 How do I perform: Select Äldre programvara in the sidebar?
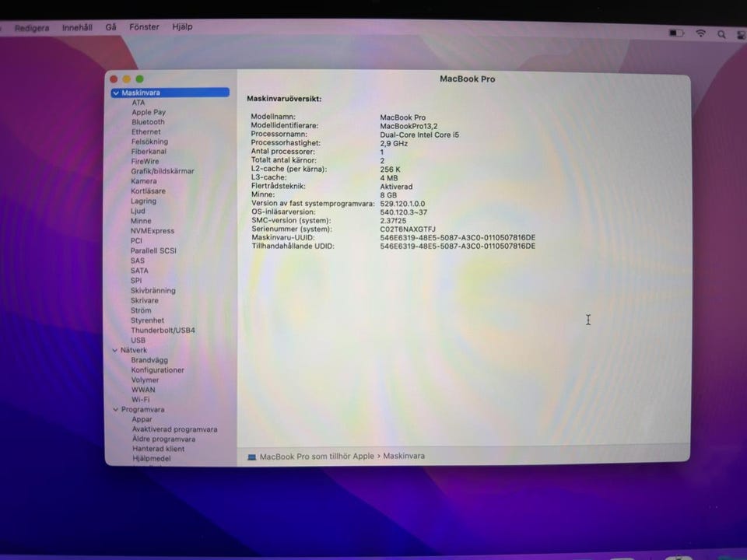click(x=164, y=439)
